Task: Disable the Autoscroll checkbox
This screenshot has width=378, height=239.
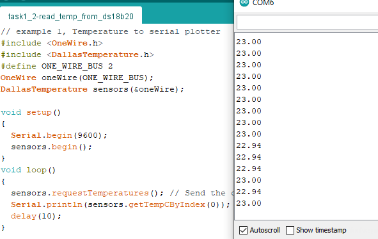Action: 243,230
